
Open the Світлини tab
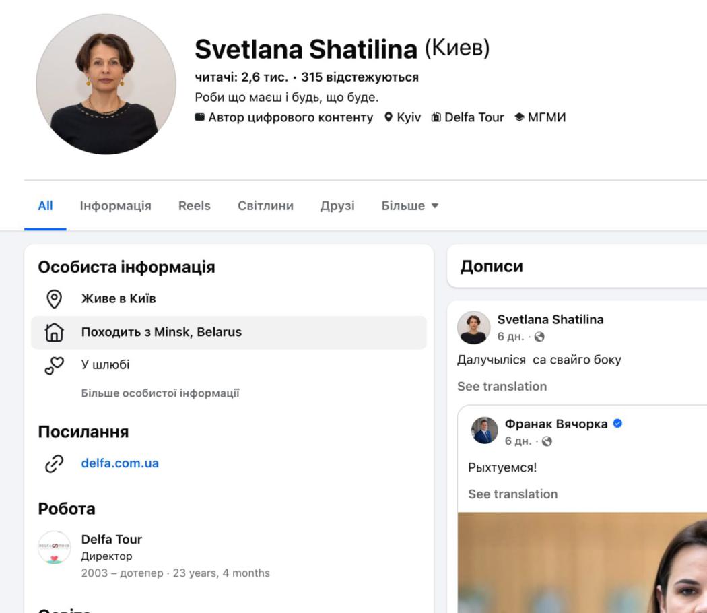(265, 206)
